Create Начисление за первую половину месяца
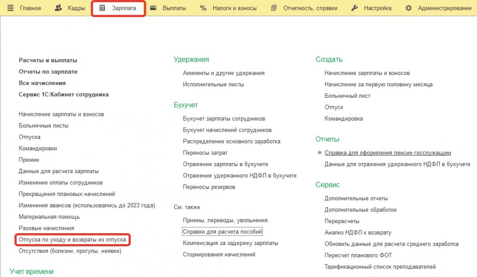This screenshot has width=477, height=277. click(x=378, y=84)
